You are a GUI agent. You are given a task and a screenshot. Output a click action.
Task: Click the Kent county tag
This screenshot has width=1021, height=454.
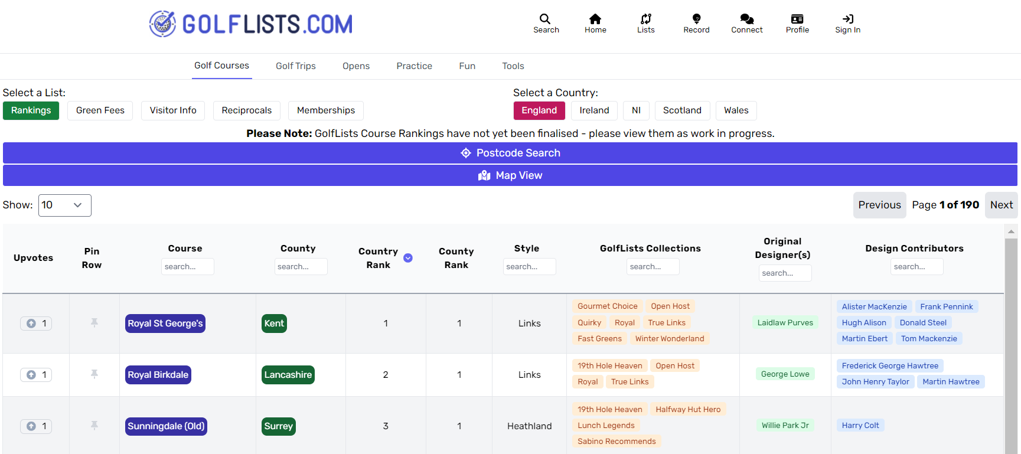coord(274,324)
